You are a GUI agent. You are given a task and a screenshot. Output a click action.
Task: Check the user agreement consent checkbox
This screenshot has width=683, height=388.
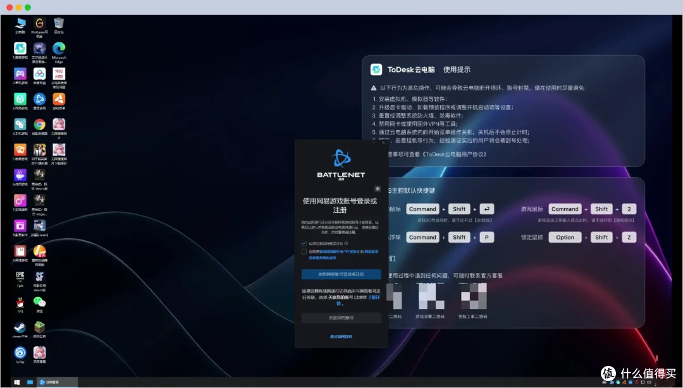pos(304,252)
